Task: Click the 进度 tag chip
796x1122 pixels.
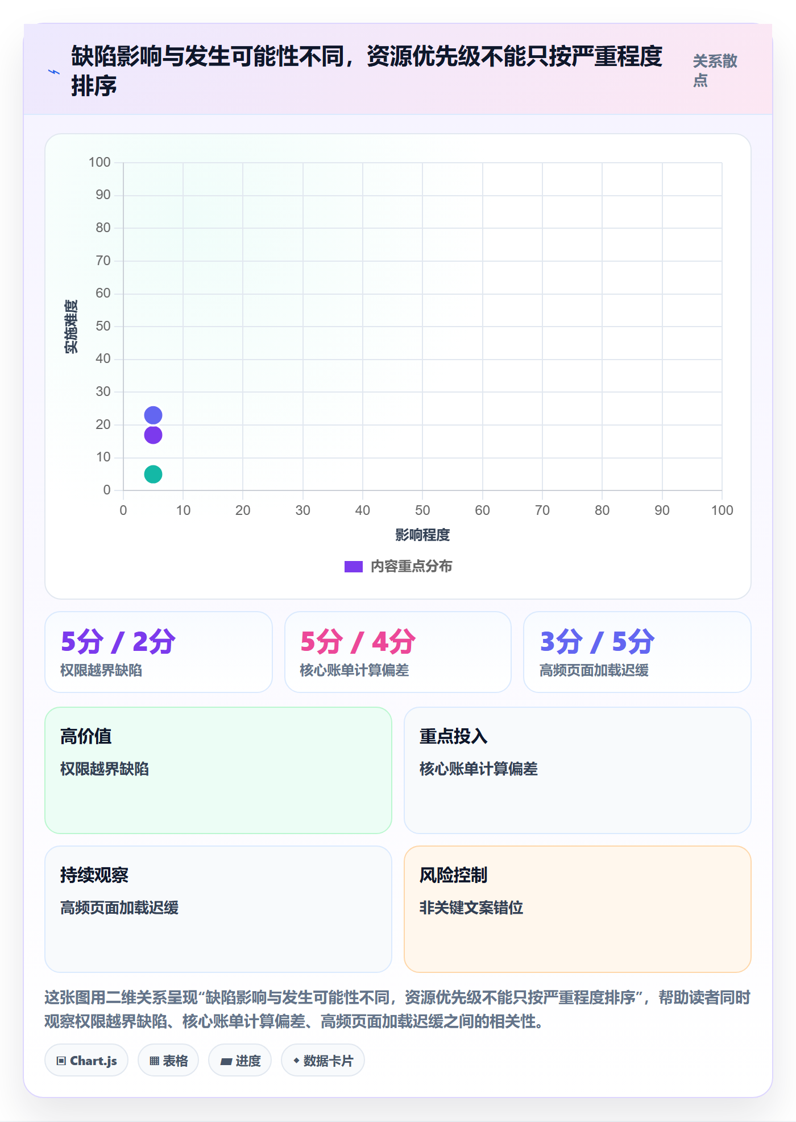Action: click(x=240, y=1061)
